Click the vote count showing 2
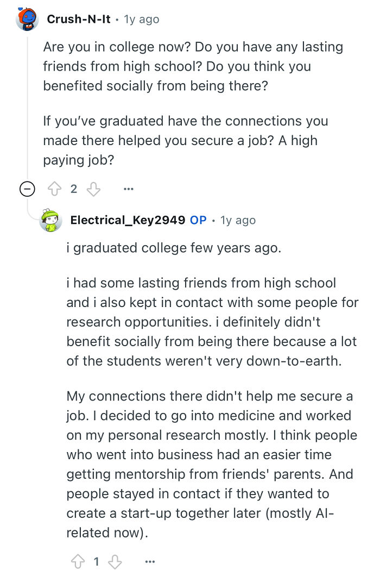The image size is (380, 576). 75,189
